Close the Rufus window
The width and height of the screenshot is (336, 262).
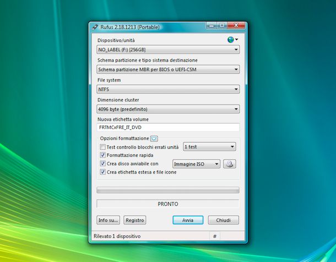point(236,25)
